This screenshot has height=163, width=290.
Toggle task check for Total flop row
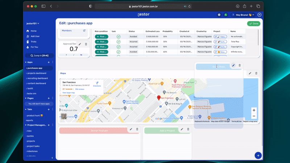point(119,42)
